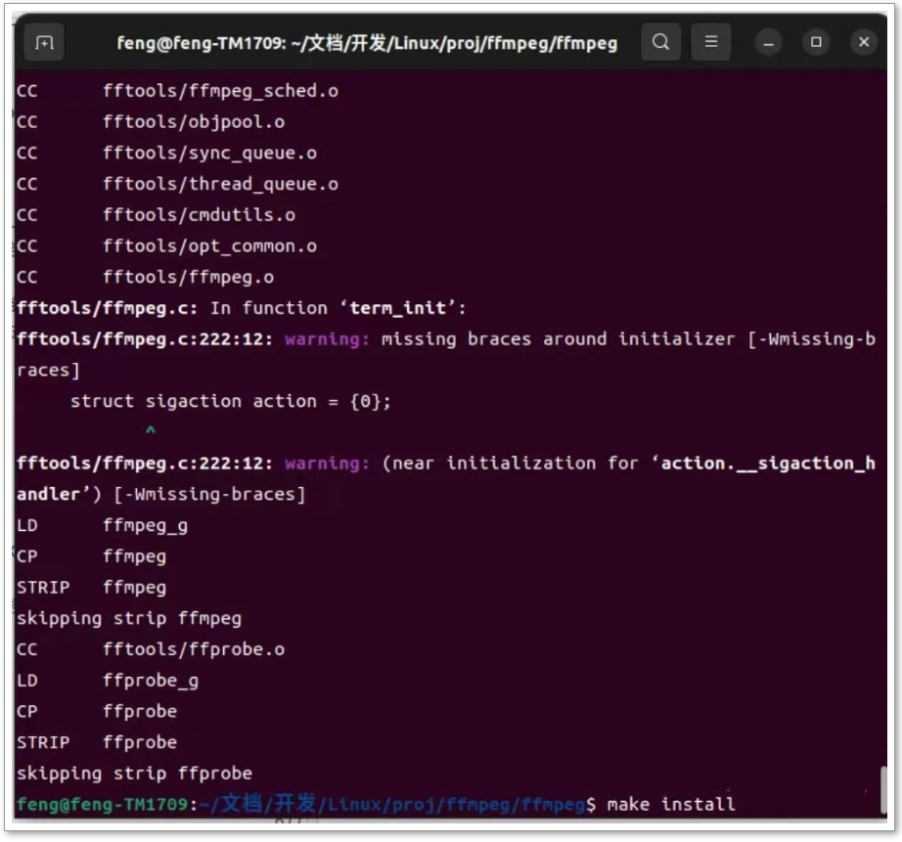Viewport: 902px width, 842px height.
Task: Click the 'make install' command text
Action: tap(671, 804)
